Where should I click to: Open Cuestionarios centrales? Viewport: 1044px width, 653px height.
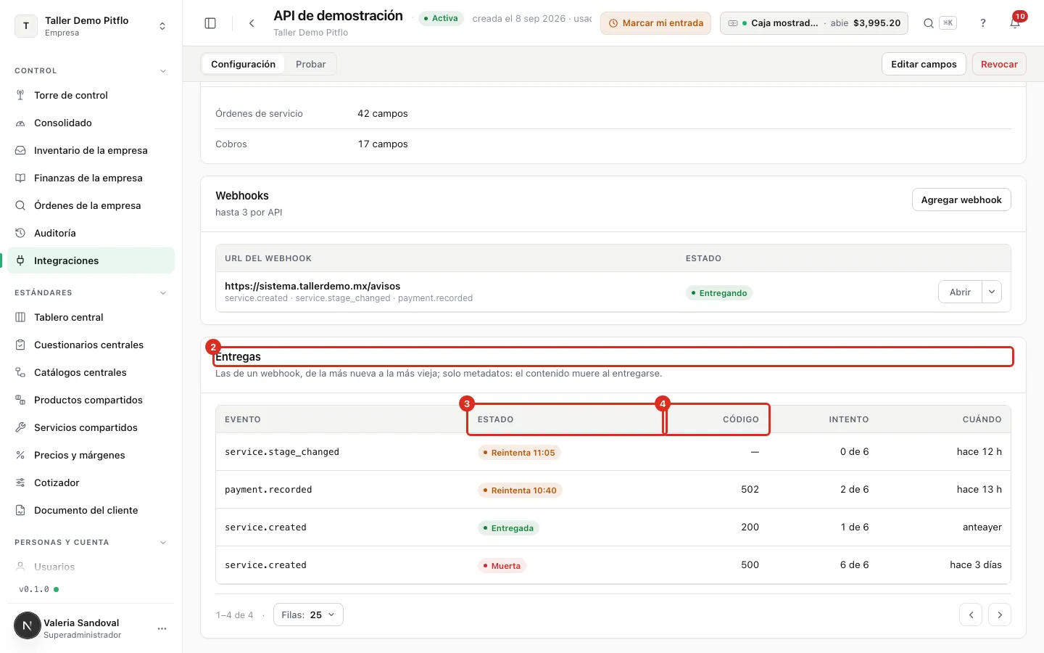point(91,345)
